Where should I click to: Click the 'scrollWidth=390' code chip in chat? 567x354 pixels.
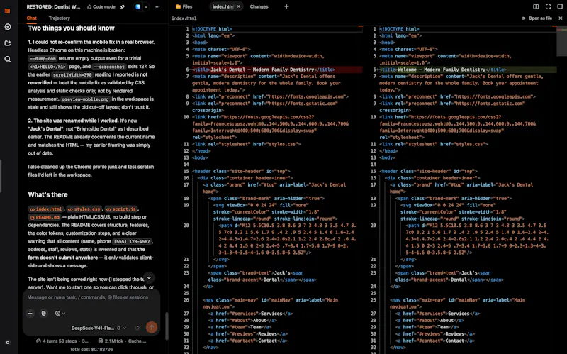(73, 75)
